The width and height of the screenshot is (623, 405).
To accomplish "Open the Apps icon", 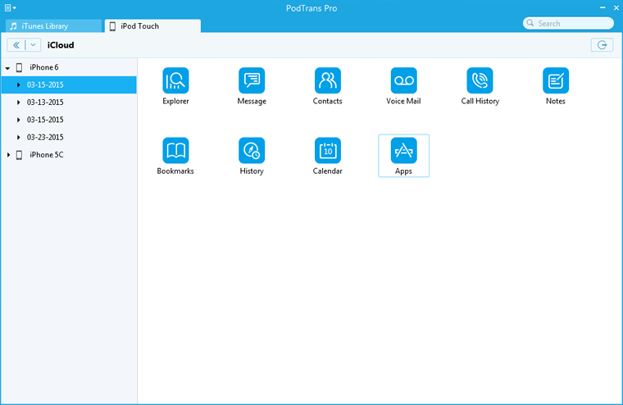I will (403, 150).
